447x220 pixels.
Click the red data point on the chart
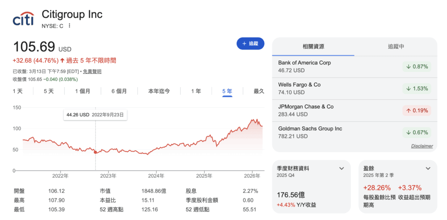(x=95, y=152)
